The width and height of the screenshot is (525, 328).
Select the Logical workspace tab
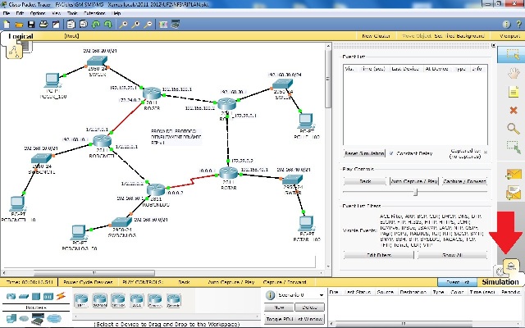point(22,37)
